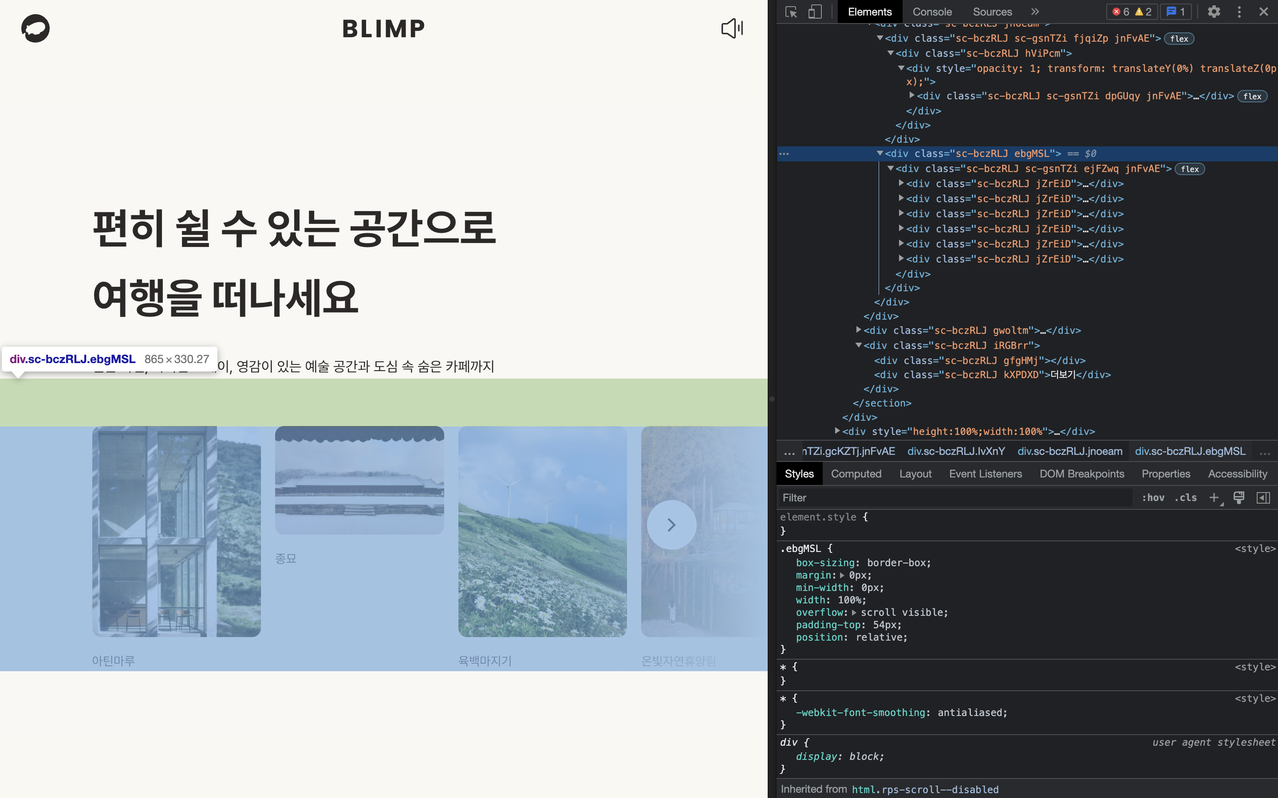The image size is (1278, 798).
Task: Click the Styles filter input field
Action: (x=955, y=498)
